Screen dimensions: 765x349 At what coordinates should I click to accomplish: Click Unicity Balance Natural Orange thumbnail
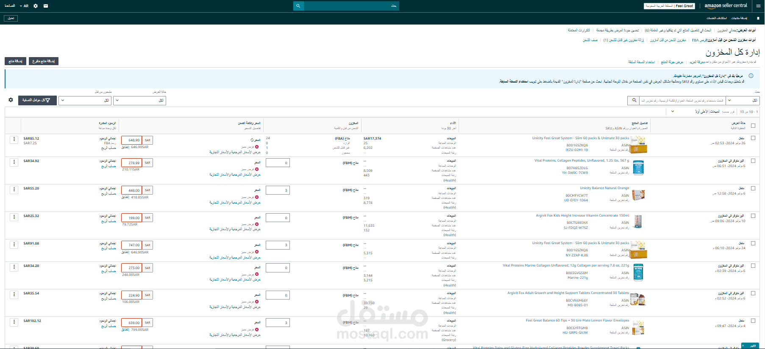(x=638, y=195)
